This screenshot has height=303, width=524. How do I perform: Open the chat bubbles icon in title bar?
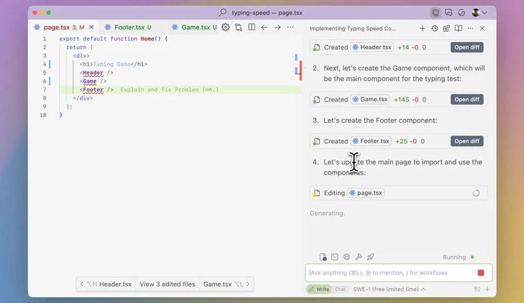pos(449,13)
